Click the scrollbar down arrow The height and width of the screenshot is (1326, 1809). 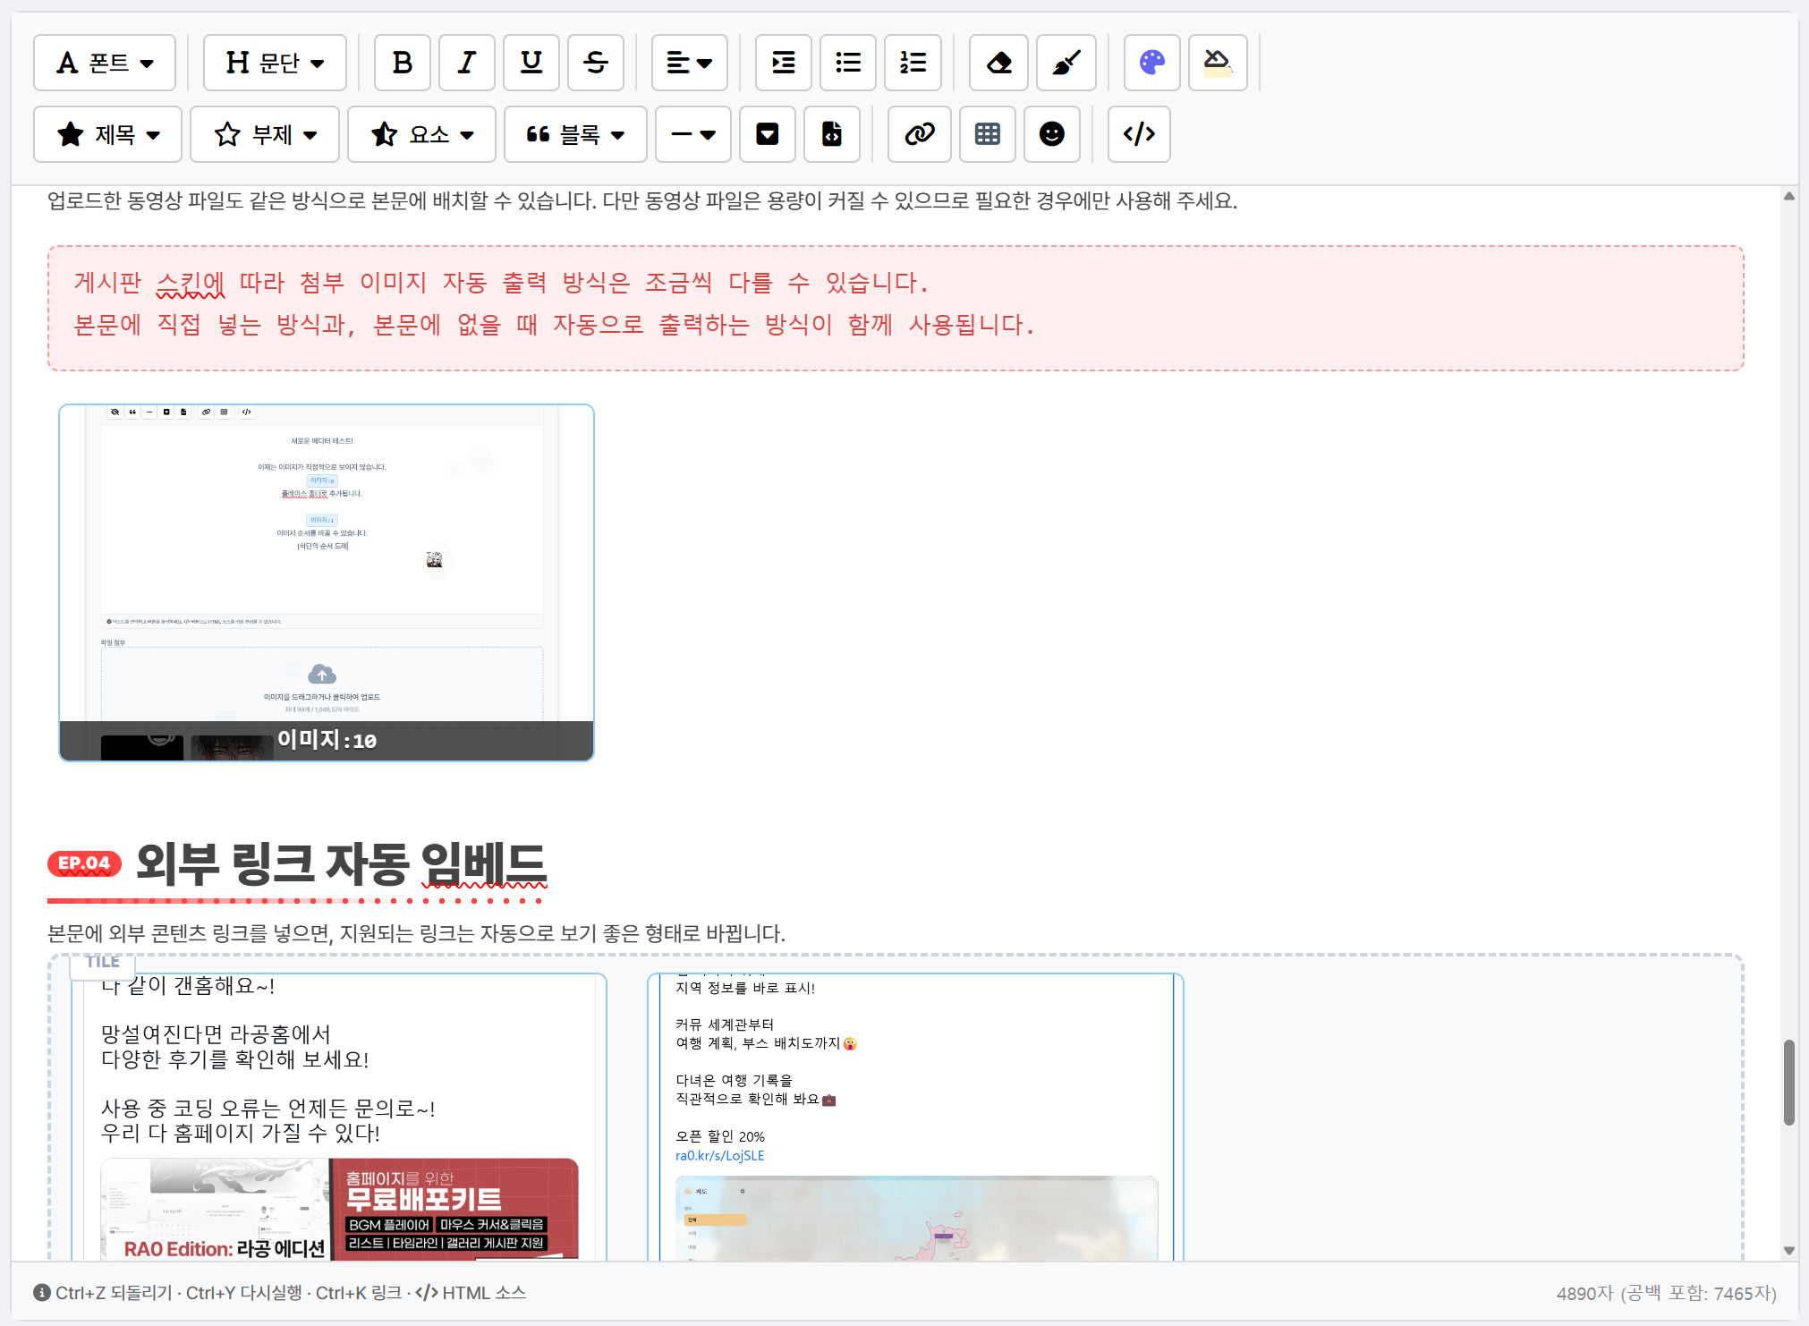click(1789, 1251)
